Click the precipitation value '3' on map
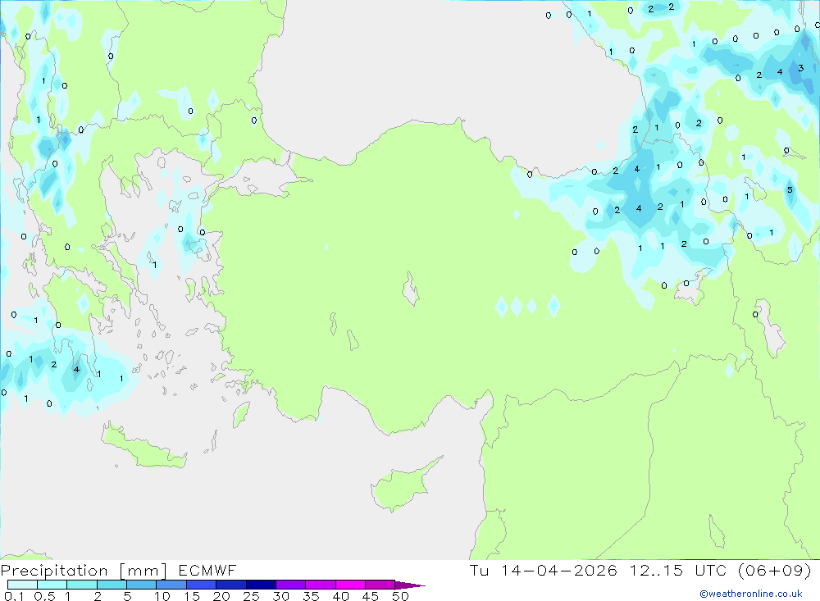 pyautogui.click(x=800, y=68)
